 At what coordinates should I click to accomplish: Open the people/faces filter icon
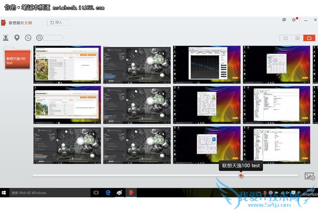point(6,37)
